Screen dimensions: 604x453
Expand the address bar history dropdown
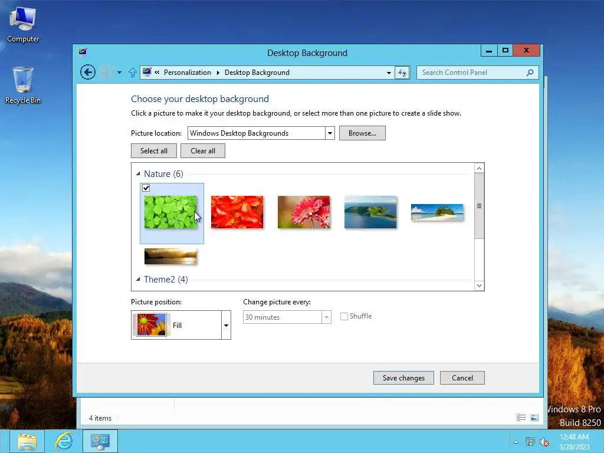pos(389,73)
